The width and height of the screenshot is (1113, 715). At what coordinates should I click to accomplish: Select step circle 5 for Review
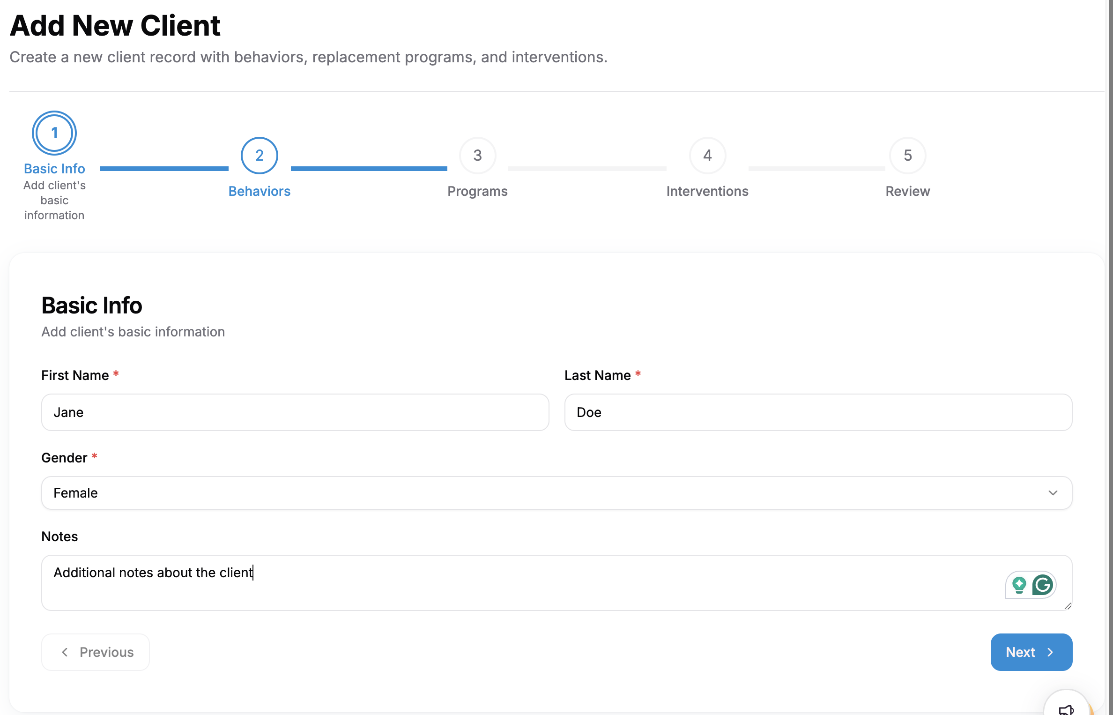(x=907, y=156)
